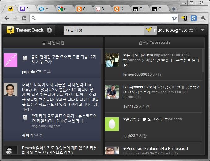Expand the mudchobo@nate.com account dropdown arrow
Viewport: 210px width, 161px height.
202,30
